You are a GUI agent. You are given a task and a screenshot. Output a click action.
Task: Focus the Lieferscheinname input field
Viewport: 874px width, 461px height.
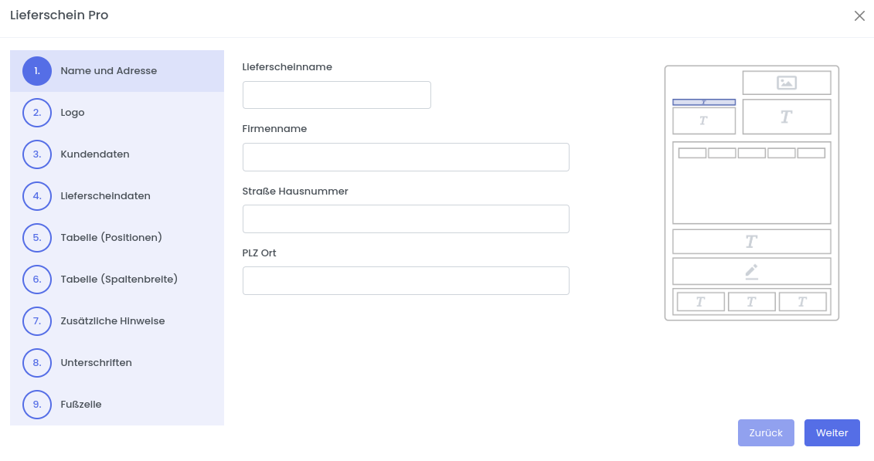pos(336,95)
